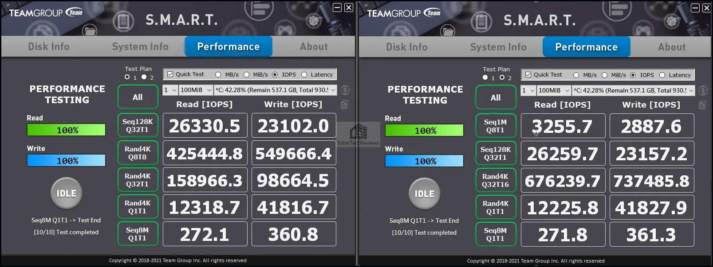This screenshot has height=267, width=713.
Task: Choose MiB/s unit radio in left window
Action: pyautogui.click(x=246, y=74)
